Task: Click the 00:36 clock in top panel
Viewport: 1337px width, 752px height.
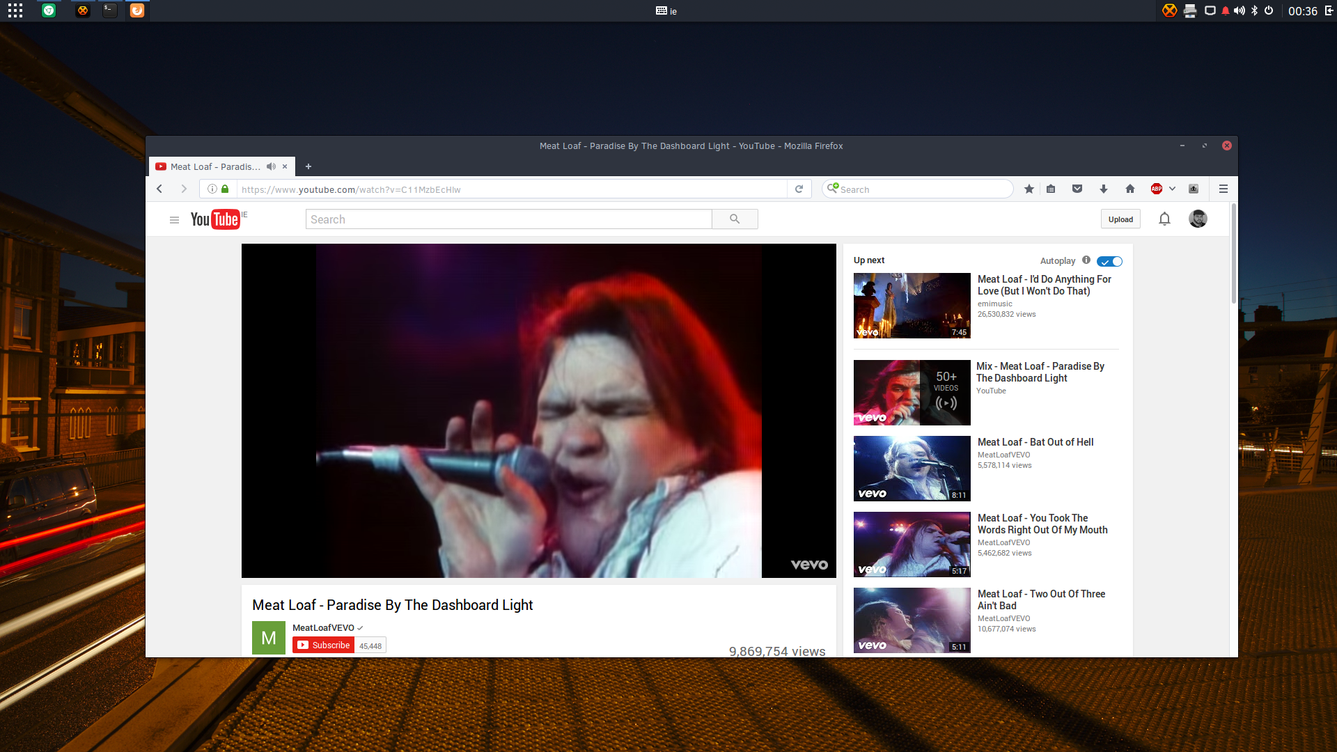Action: [1302, 10]
